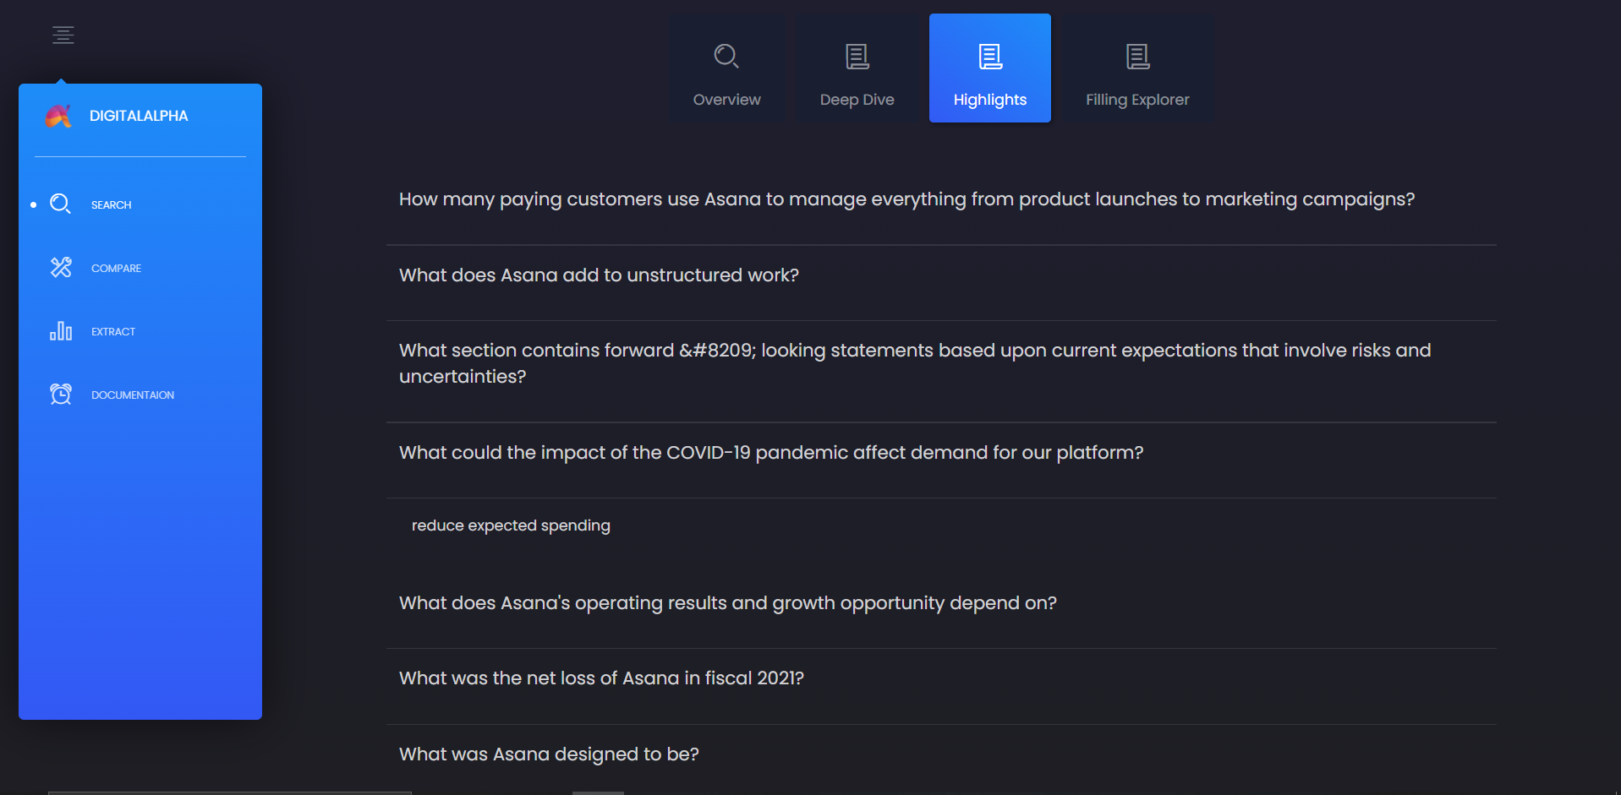Click the DigitalAlpha logo icon
1621x795 pixels.
point(58,116)
